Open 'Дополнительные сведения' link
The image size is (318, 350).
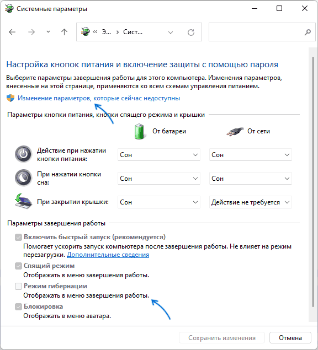[108, 255]
